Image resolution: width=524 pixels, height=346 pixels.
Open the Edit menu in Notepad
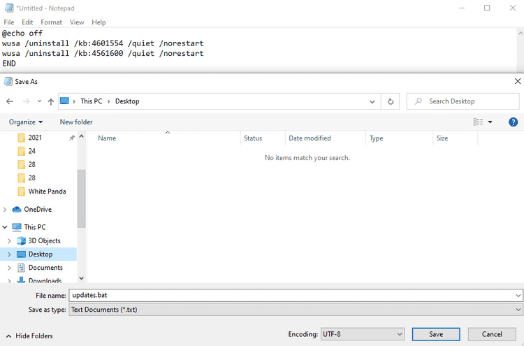27,22
